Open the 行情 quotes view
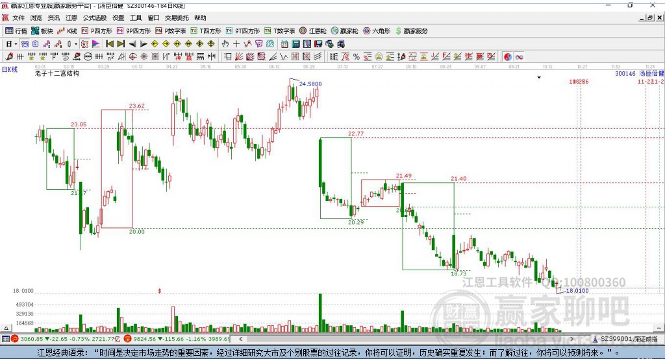This screenshot has width=665, height=359. [x=16, y=31]
